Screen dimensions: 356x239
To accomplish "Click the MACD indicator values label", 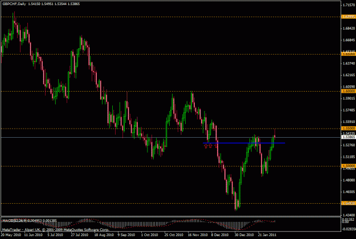I will click(x=30, y=220).
